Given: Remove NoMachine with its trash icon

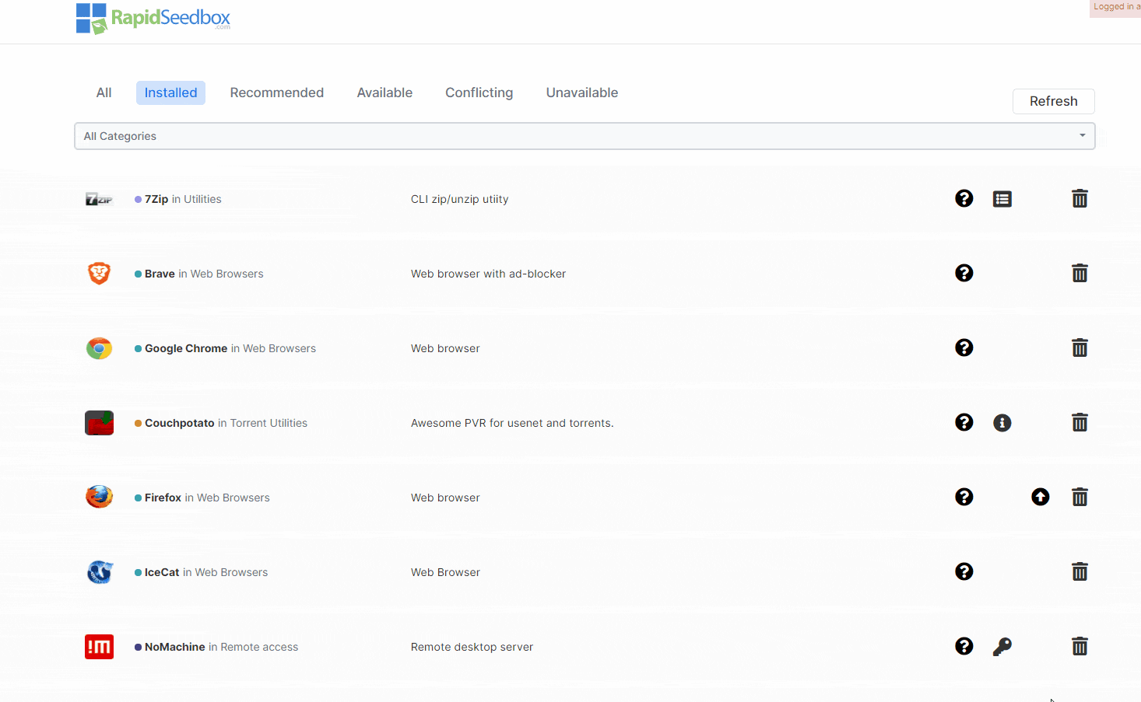Looking at the screenshot, I should pyautogui.click(x=1079, y=647).
